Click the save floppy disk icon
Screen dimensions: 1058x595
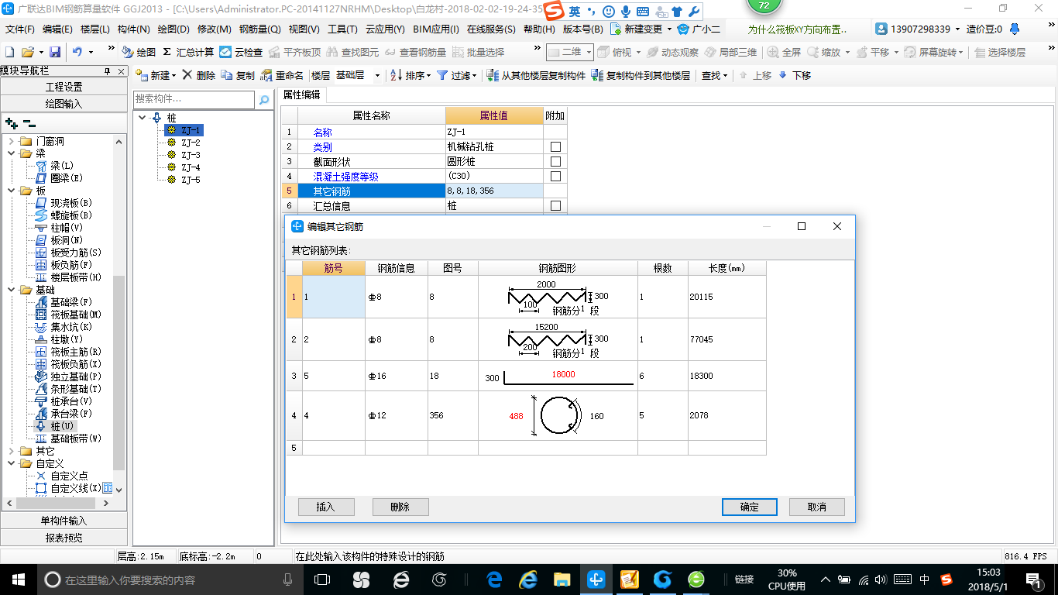click(x=55, y=52)
